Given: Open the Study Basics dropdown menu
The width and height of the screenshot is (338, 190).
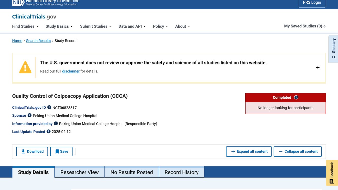Looking at the screenshot, I should click(59, 26).
